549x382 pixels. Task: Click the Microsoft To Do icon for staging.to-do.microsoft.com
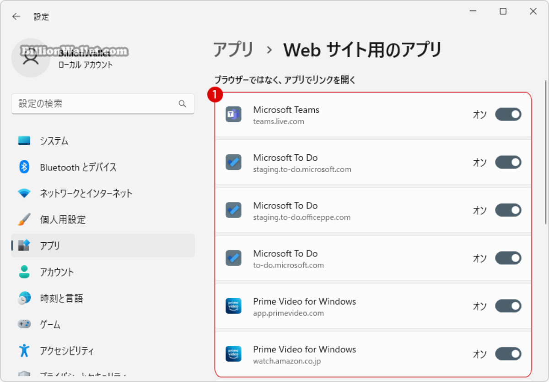(x=233, y=162)
